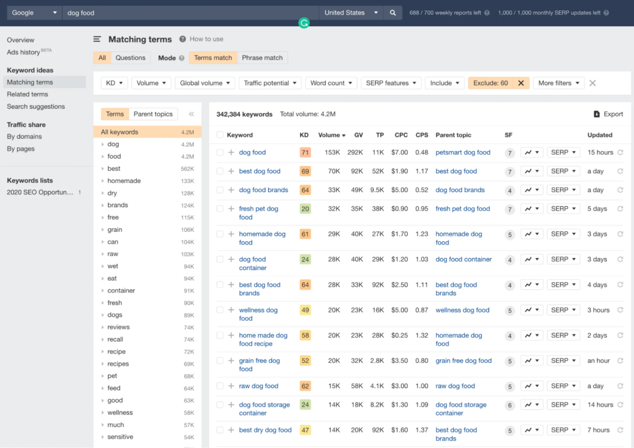Screen dimensions: 634x448
Task: Check the raw dog food checkbox
Action: tap(219, 386)
